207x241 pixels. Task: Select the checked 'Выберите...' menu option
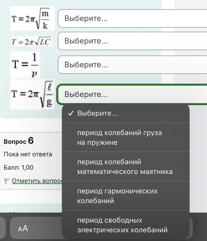coord(126,113)
